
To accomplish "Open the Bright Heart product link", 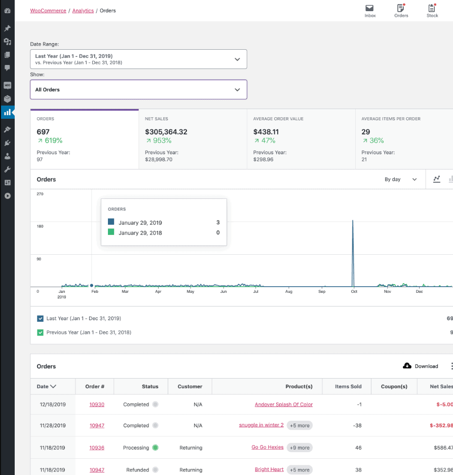I will click(x=269, y=469).
